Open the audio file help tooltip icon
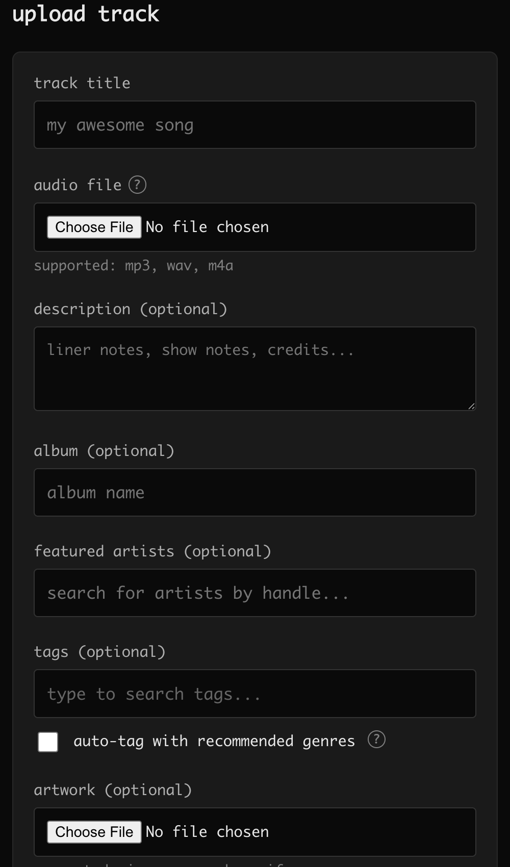Viewport: 510px width, 867px height. coord(137,185)
